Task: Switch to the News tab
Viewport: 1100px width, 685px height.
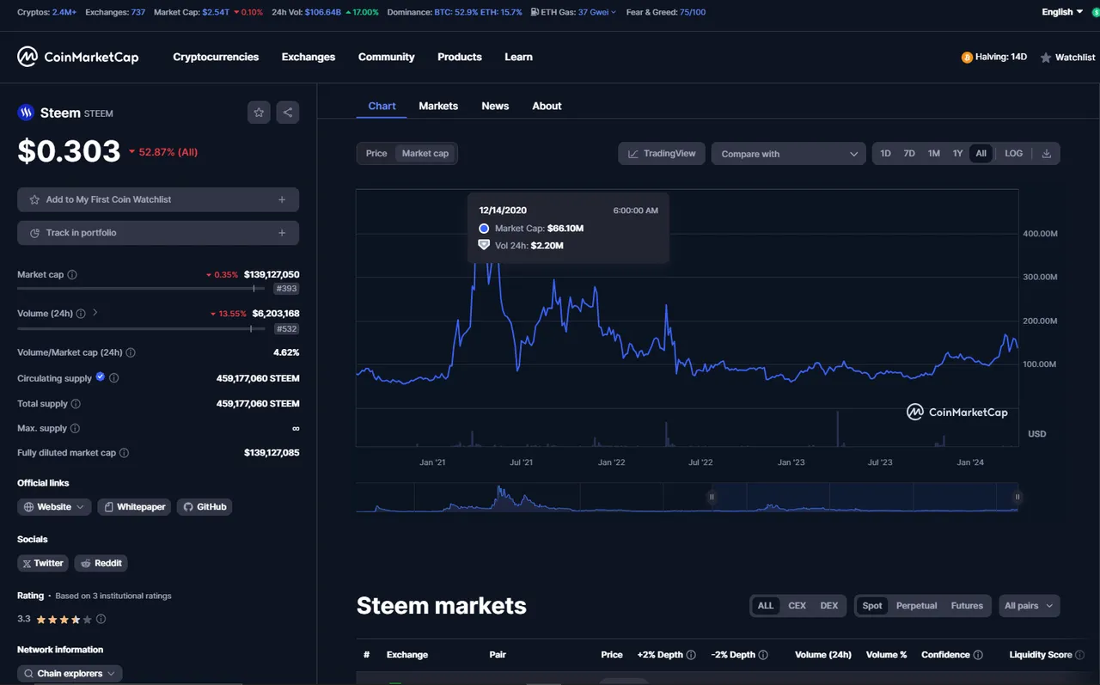Action: (x=495, y=106)
